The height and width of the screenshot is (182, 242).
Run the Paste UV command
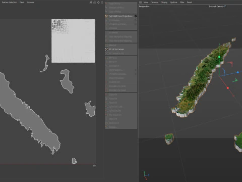tap(120, 99)
